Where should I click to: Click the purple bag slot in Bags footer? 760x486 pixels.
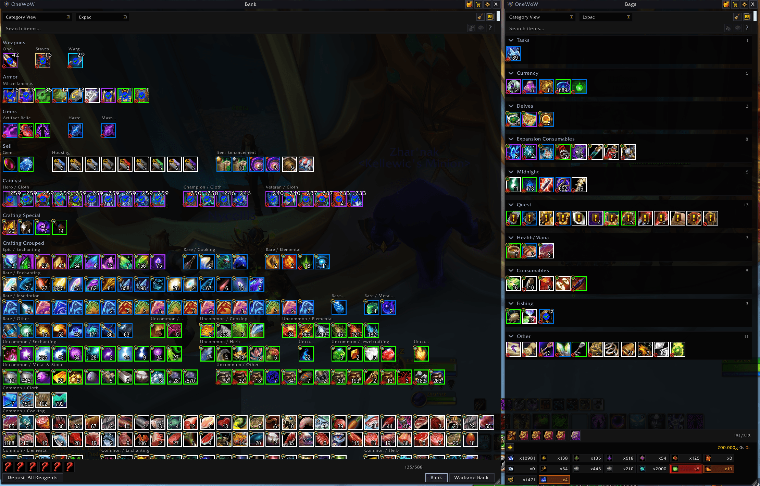point(575,435)
